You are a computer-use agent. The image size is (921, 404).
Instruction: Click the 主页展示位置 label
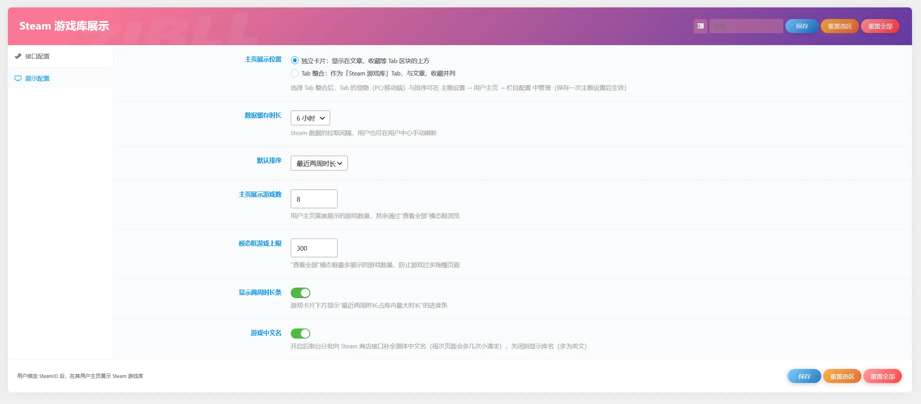coord(263,60)
